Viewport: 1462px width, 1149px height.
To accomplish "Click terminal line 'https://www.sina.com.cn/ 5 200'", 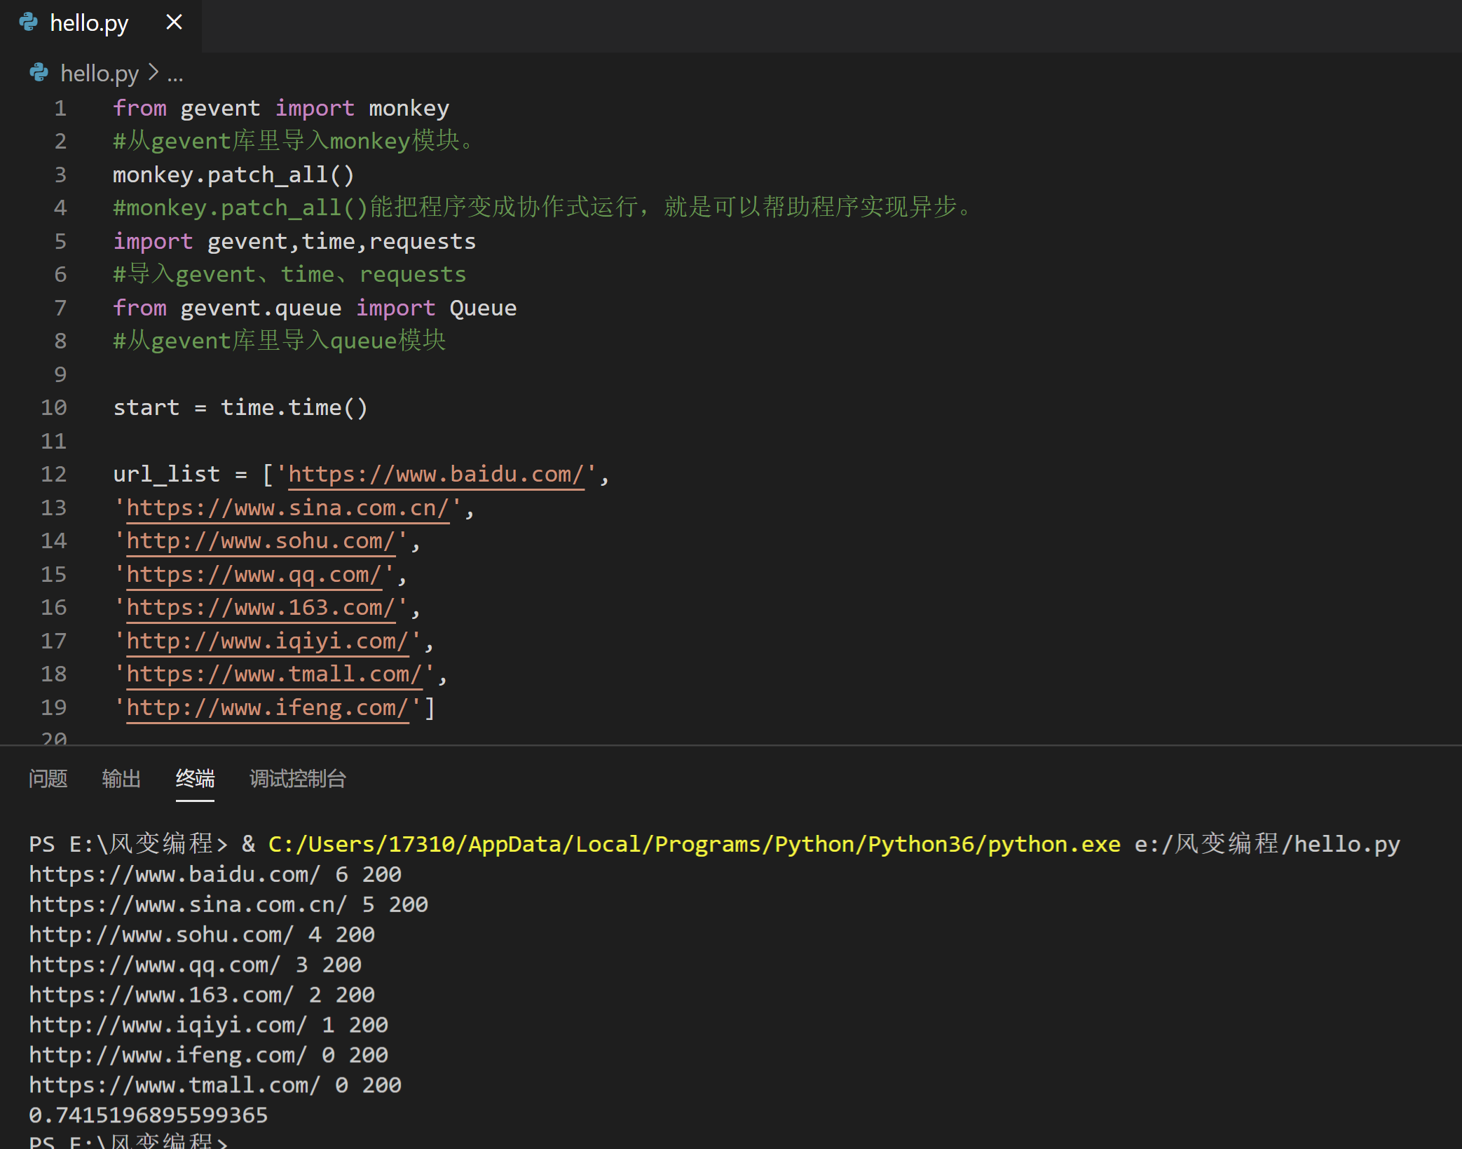I will [x=228, y=904].
